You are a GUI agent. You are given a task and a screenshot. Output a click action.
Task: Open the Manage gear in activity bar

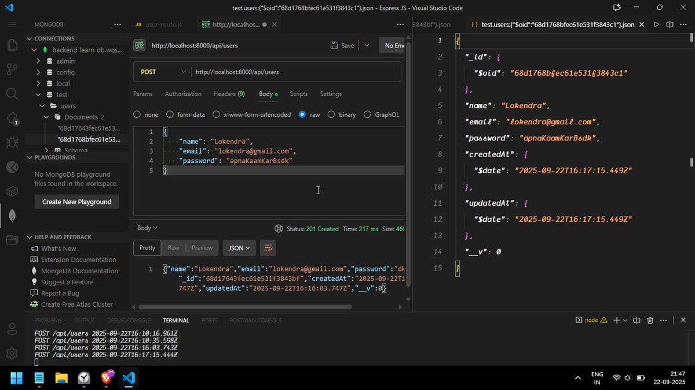12,353
